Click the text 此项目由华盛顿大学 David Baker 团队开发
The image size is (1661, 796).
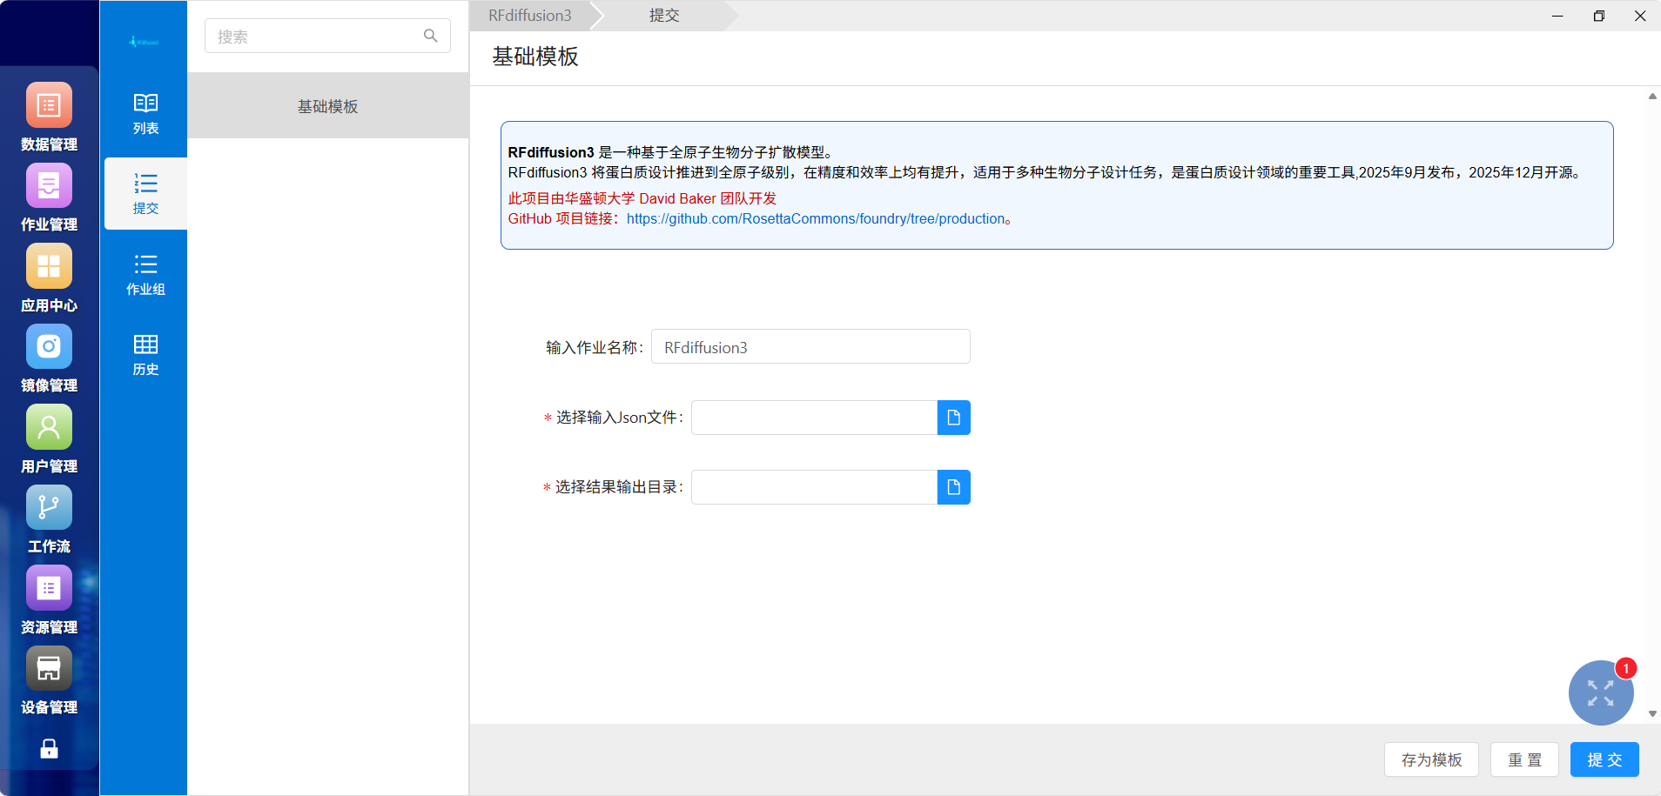[642, 198]
